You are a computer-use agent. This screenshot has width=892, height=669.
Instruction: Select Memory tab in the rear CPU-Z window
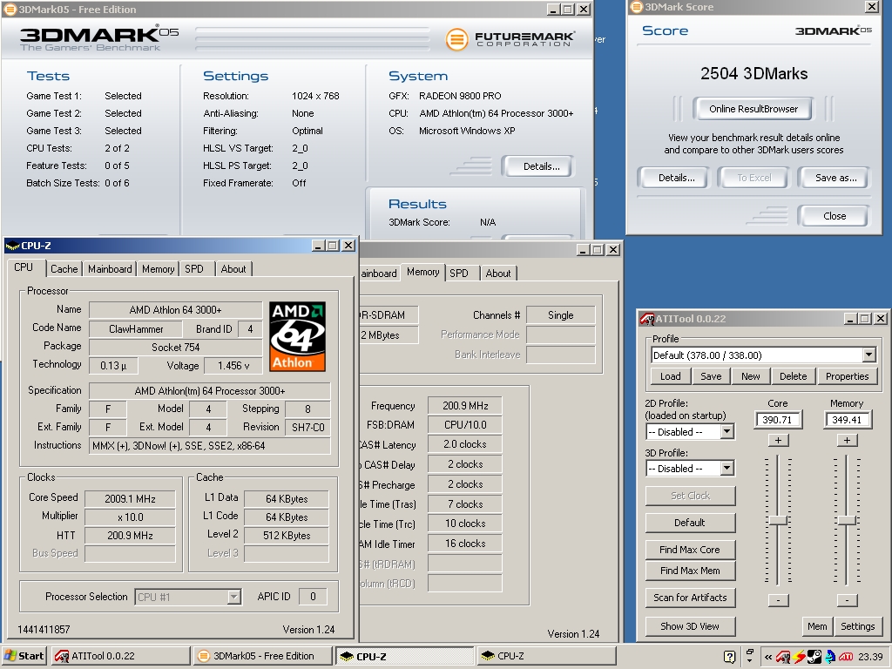click(x=423, y=272)
